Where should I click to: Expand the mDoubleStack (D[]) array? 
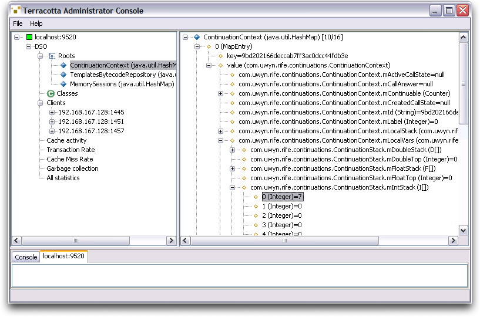232,150
